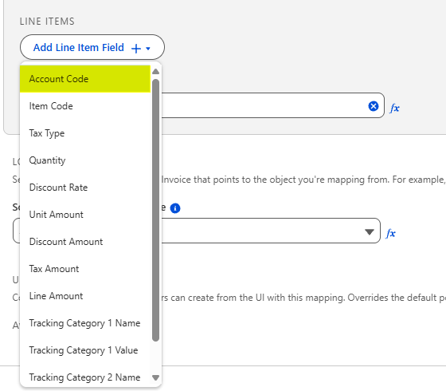Open formula editor beside the lookup dropdown
The image size is (446, 391).
tap(391, 233)
